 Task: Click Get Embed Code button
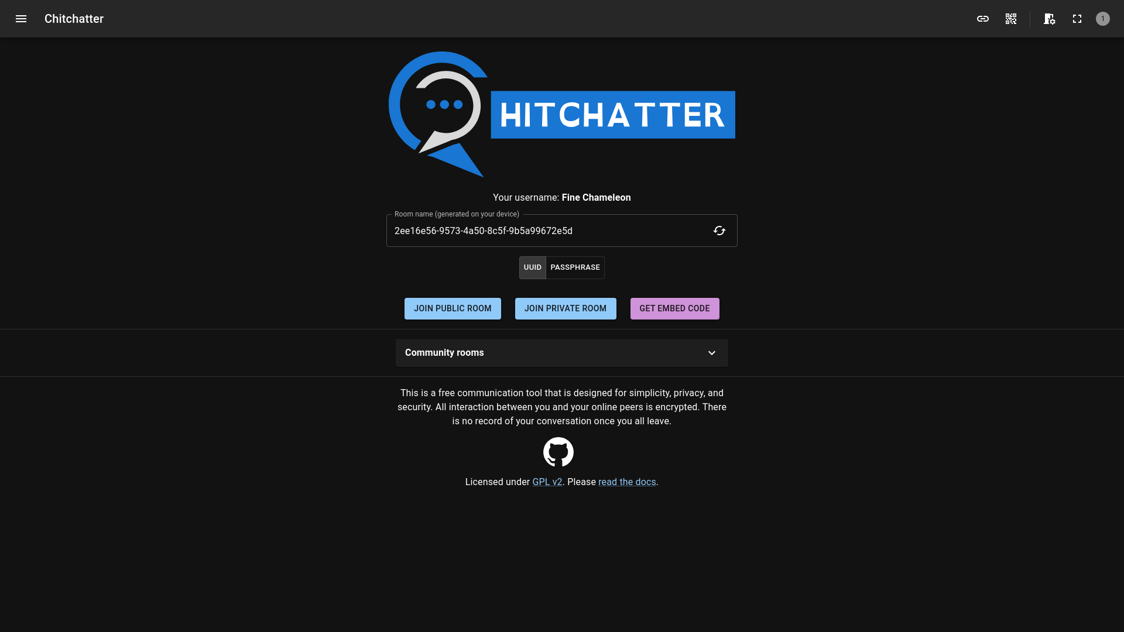pos(674,308)
